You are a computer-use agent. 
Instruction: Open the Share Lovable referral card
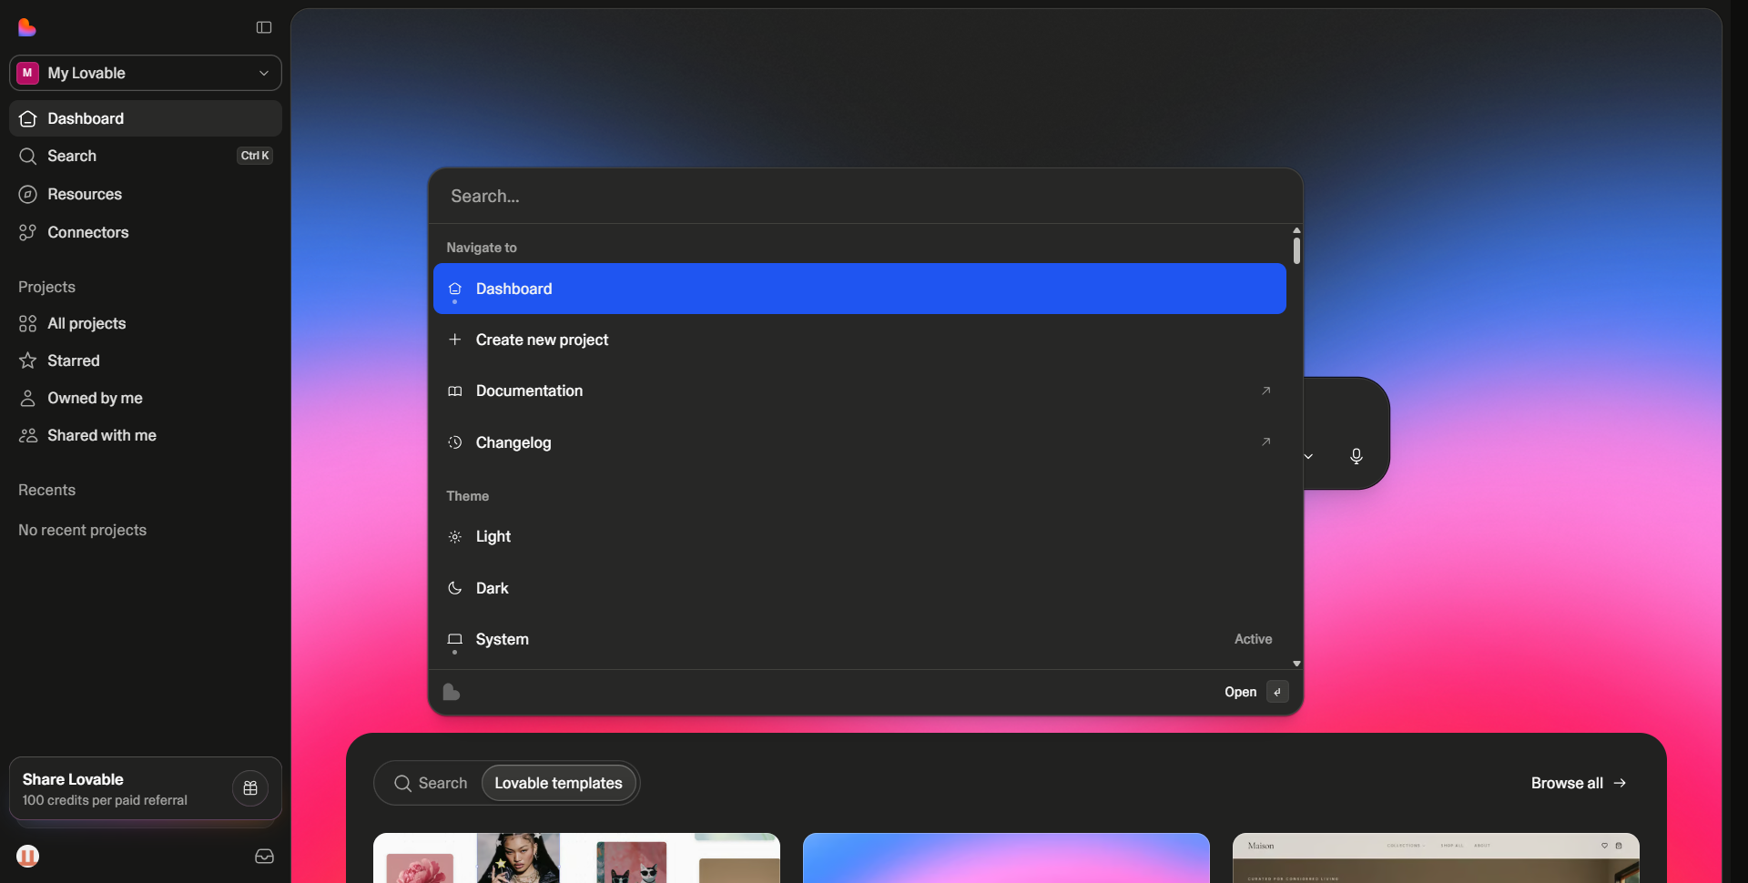[146, 788]
